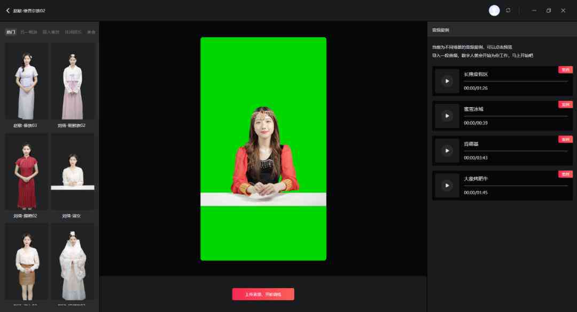Select the seated avatar in white blouse

(x=73, y=172)
